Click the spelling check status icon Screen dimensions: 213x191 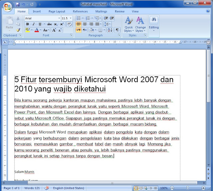(x=47, y=188)
